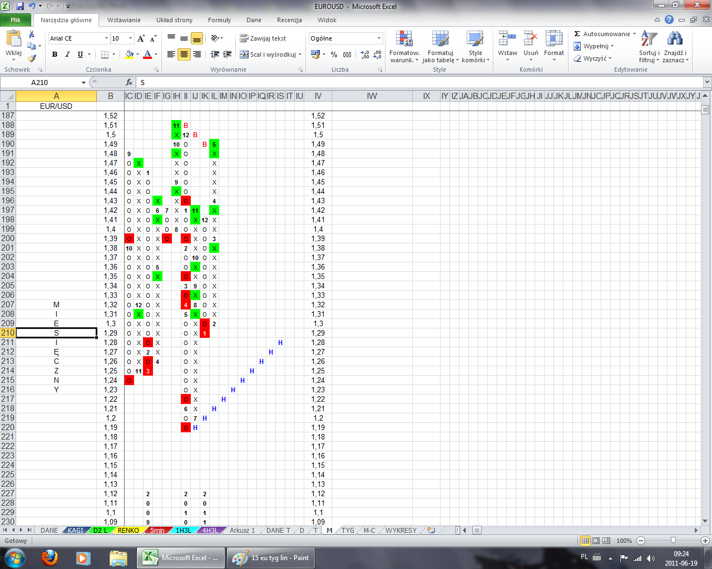Image resolution: width=712 pixels, height=569 pixels.
Task: Click the insert function fx button
Action: pos(129,82)
